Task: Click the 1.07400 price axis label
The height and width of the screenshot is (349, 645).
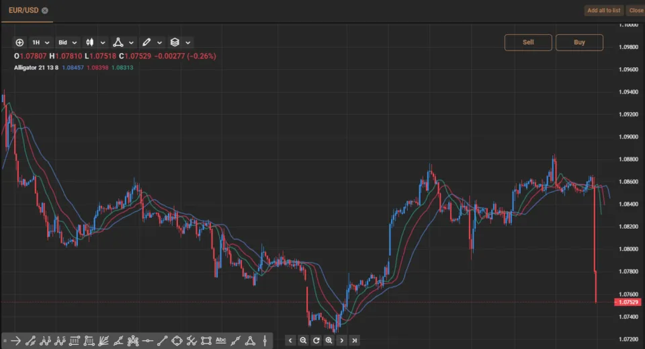Action: point(628,317)
